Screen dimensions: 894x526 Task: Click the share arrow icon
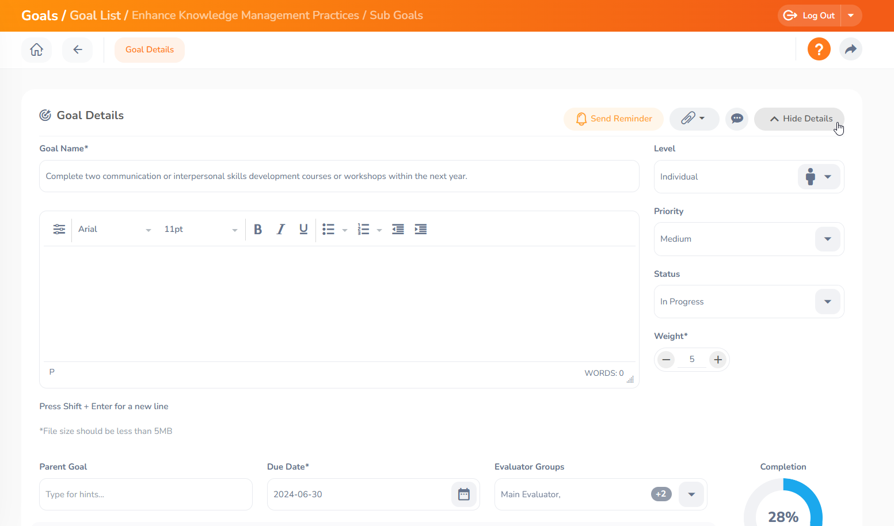[850, 49]
